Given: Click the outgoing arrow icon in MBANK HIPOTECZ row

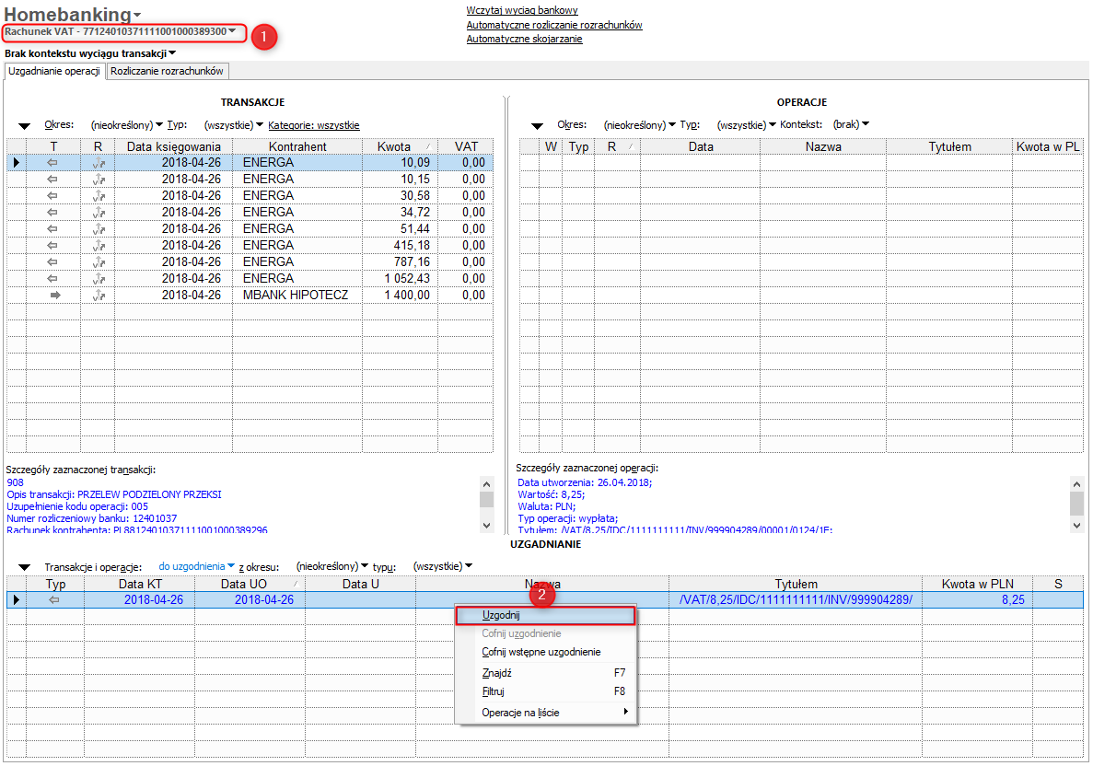Looking at the screenshot, I should pos(53,296).
